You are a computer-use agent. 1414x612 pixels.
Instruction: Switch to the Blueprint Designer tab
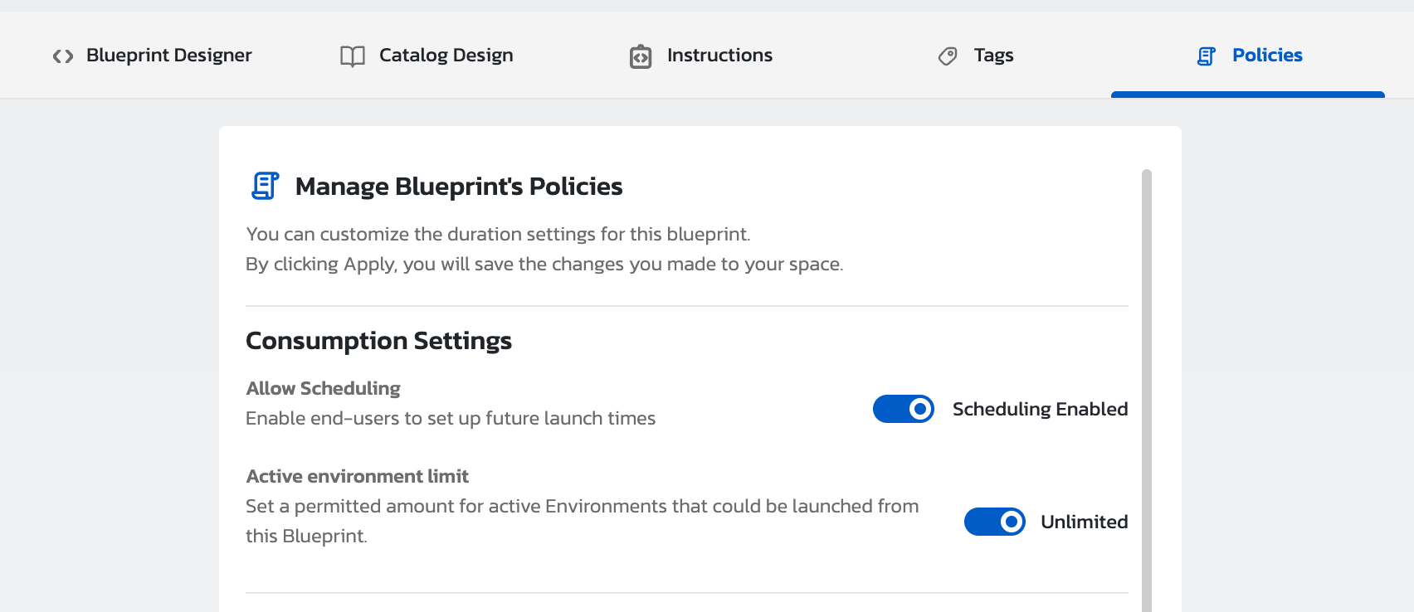tap(168, 56)
